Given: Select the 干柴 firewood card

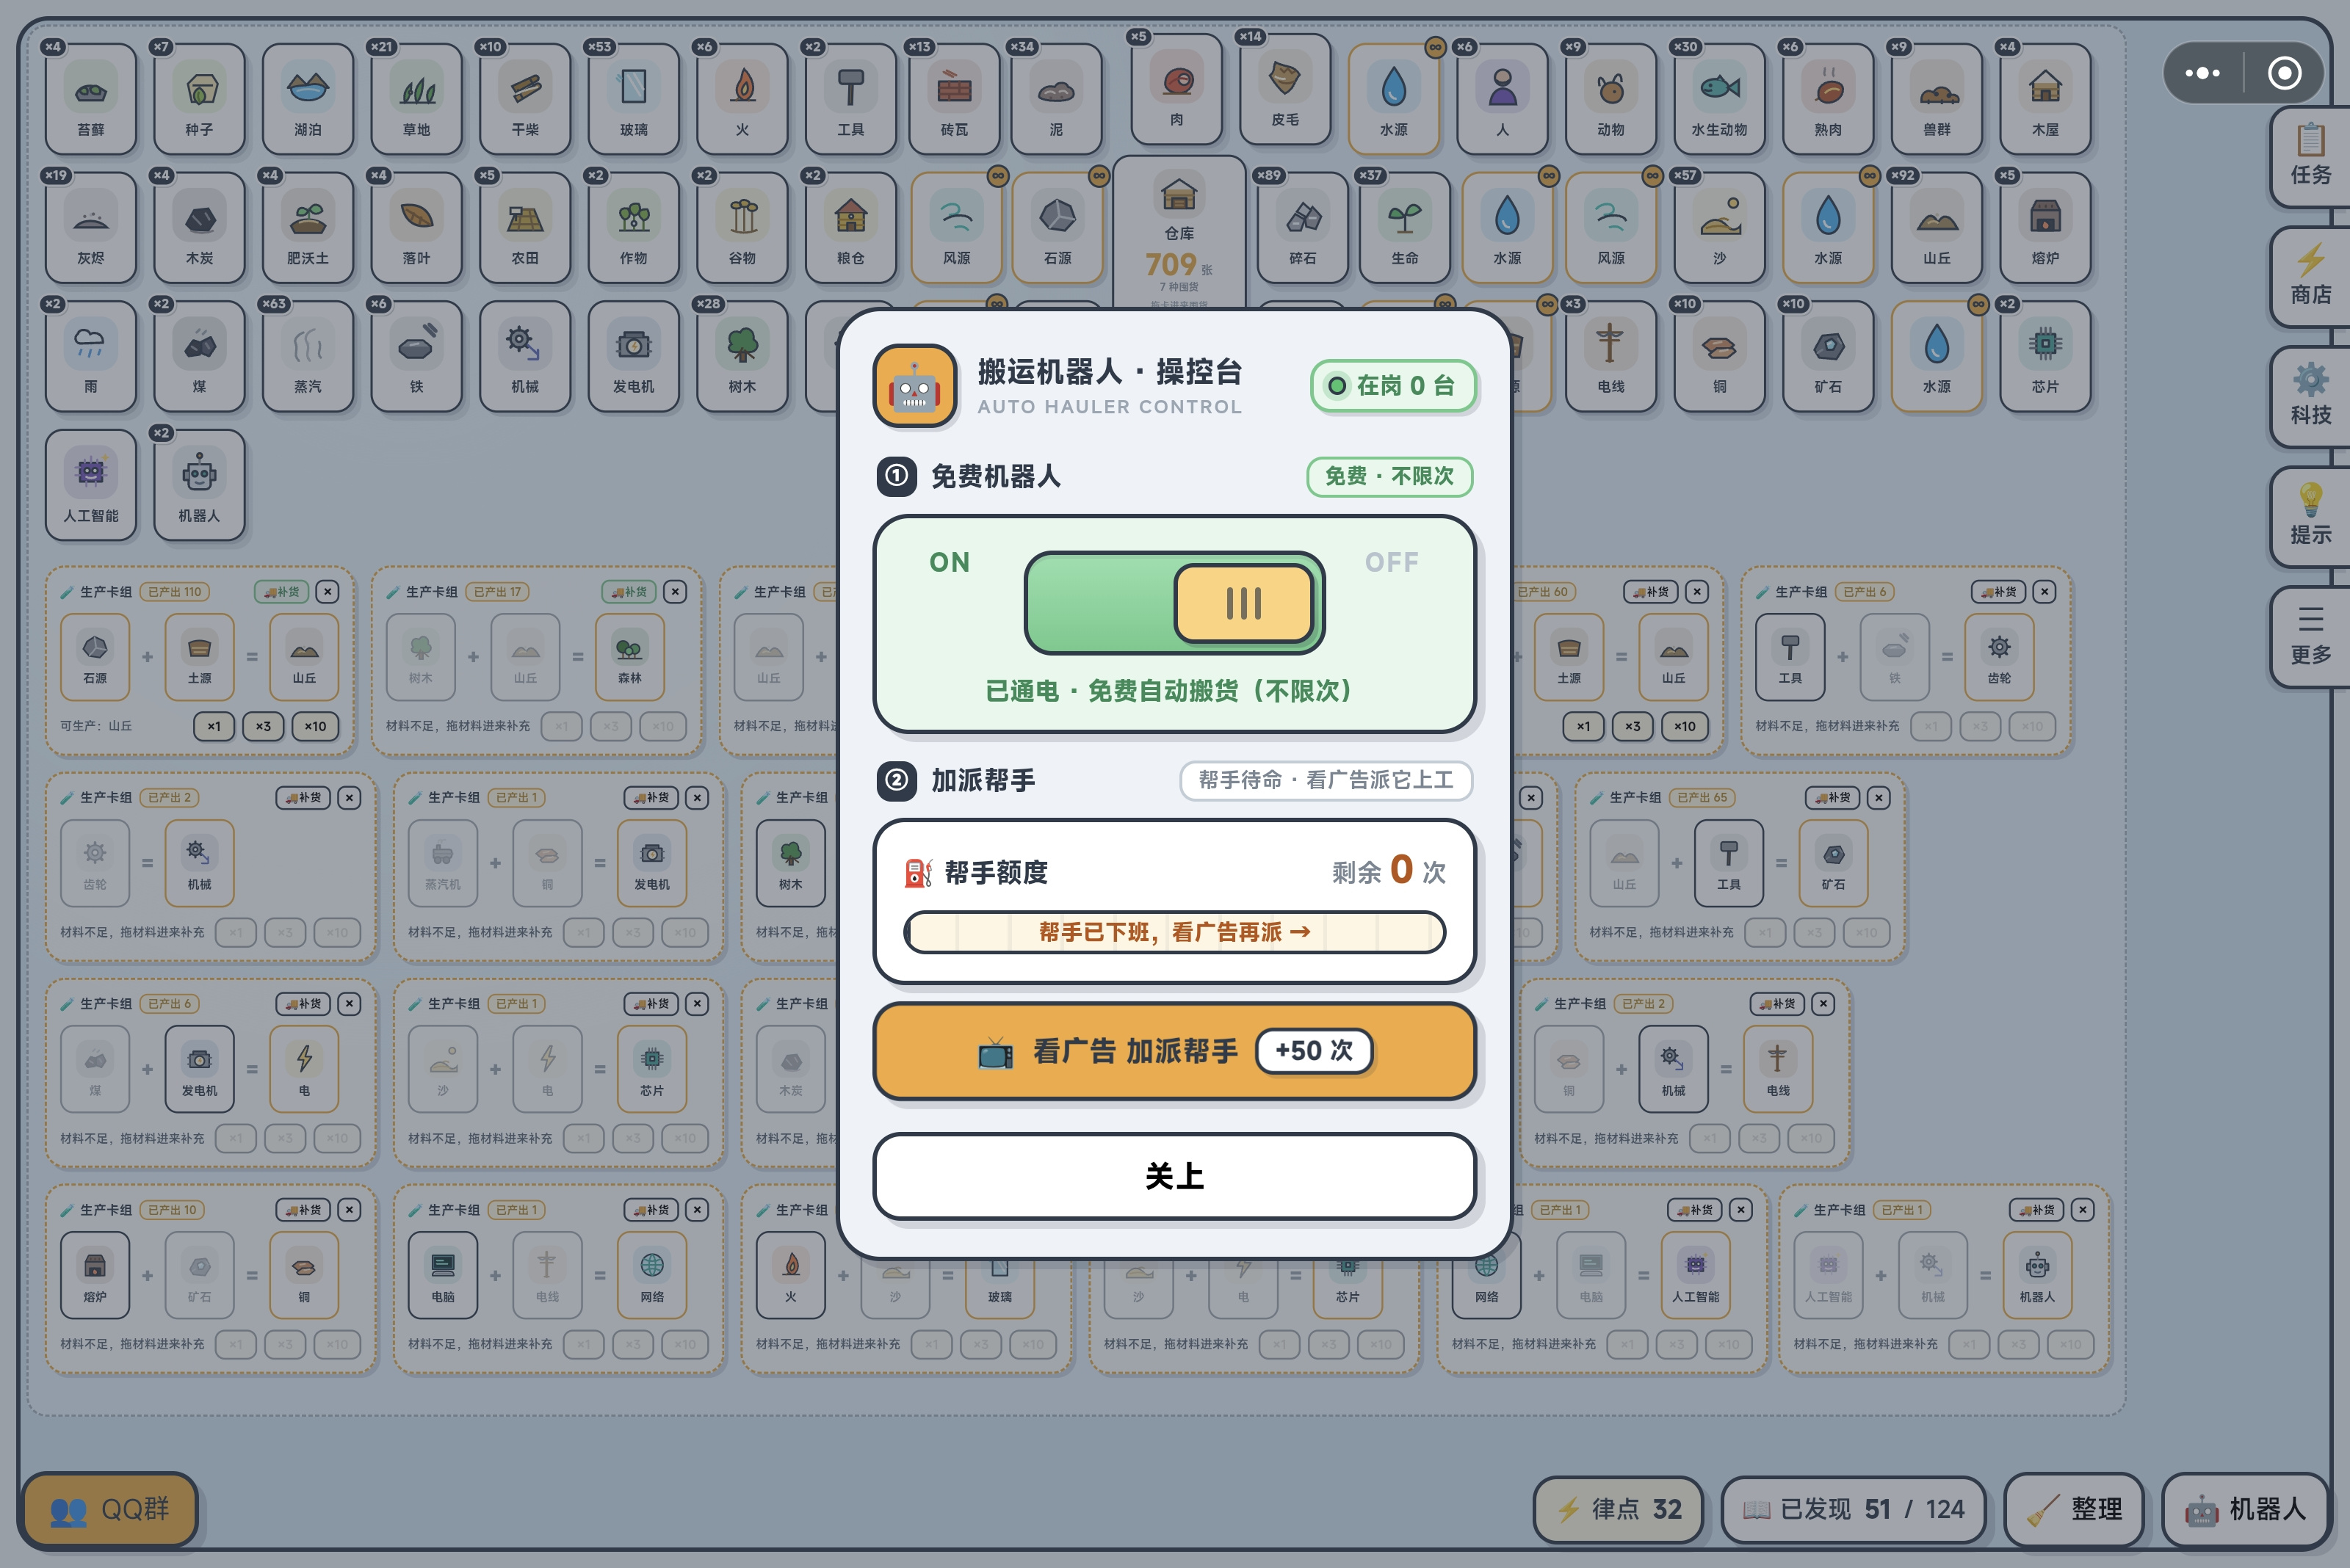Looking at the screenshot, I should tap(525, 99).
